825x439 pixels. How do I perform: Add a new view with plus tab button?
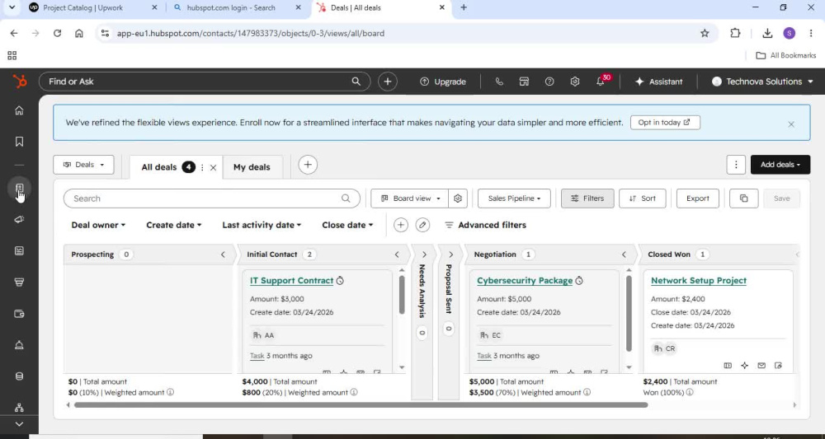tap(308, 165)
